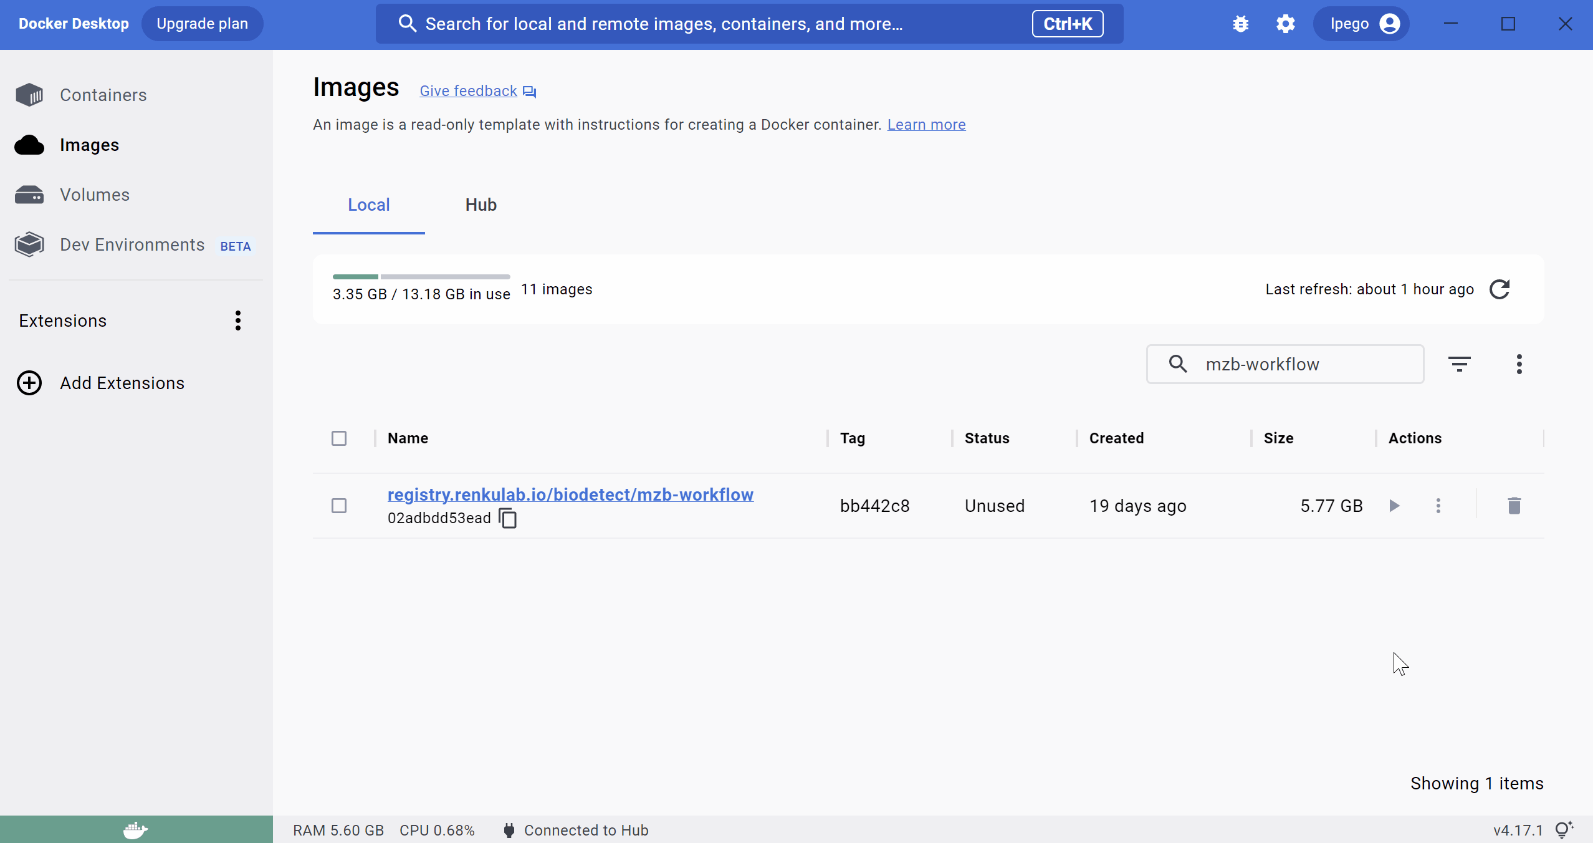
Task: Click the bb442c8 tag cell
Action: [x=875, y=506]
